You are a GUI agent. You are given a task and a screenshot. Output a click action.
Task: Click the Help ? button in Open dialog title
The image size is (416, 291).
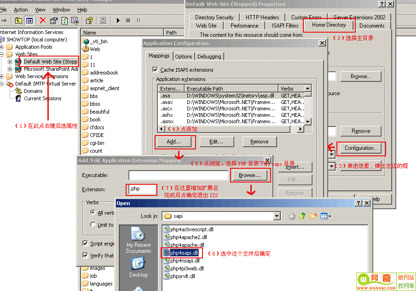(358, 203)
